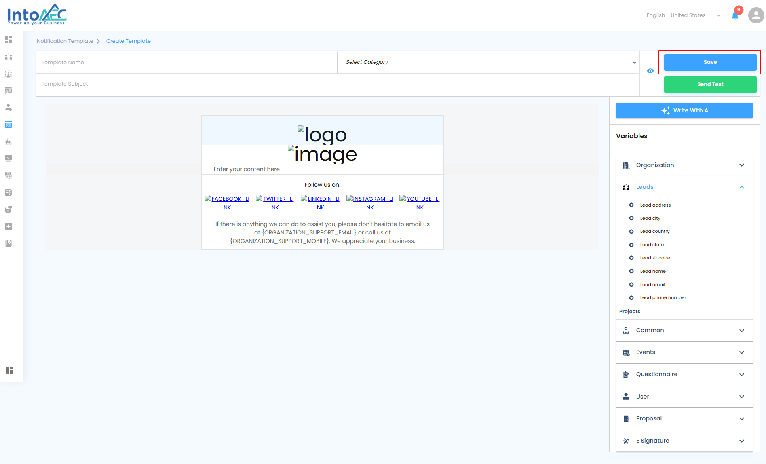Viewport: 766px width, 464px height.
Task: Toggle sidebar layout icon at bottom left
Action: (10, 370)
